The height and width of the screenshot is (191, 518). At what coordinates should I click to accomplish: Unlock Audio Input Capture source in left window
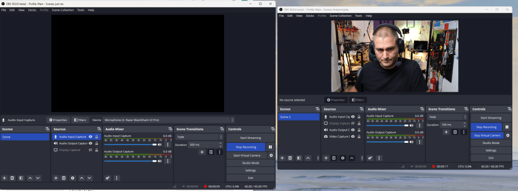[x=96, y=137]
